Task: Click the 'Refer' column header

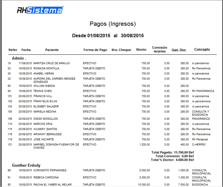Action: pyautogui.click(x=13, y=50)
